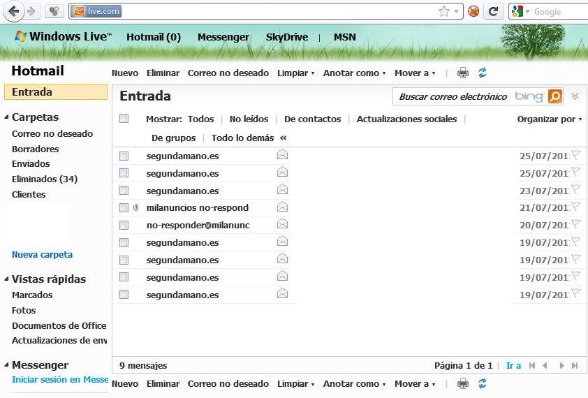Screen dimensions: 588x398
Task: Collapse the Messenger section
Action: coord(6,365)
